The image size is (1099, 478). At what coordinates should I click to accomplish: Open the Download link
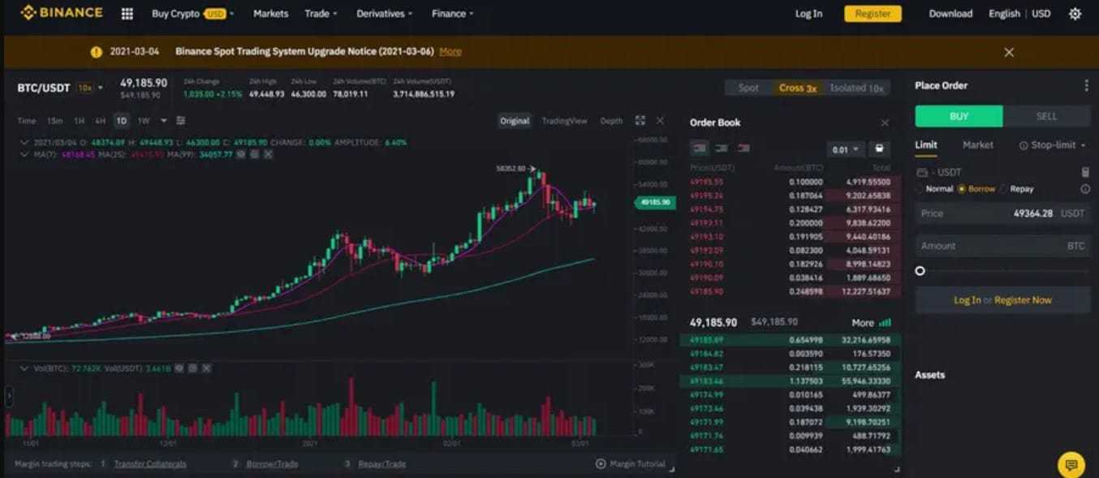tap(950, 14)
